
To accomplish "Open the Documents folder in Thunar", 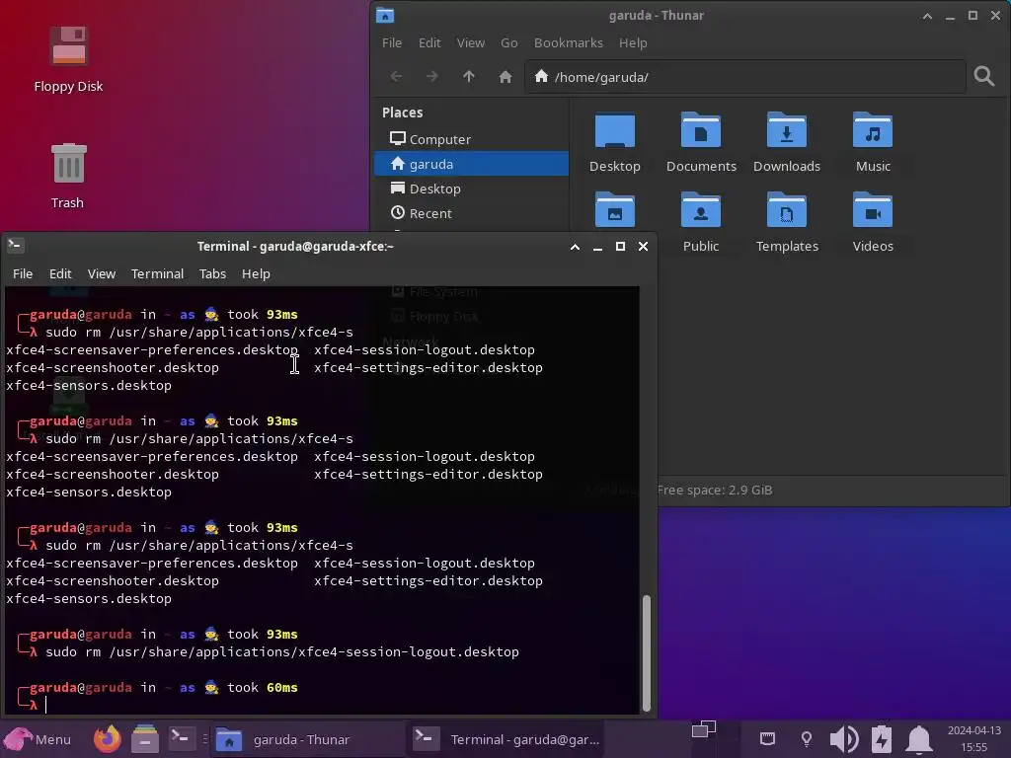I will [701, 142].
